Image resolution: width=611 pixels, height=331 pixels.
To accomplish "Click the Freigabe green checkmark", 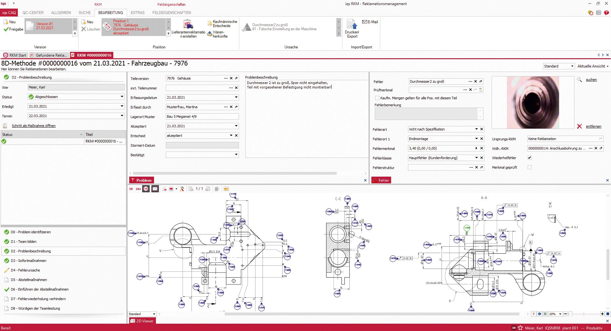I will [x=6, y=29].
